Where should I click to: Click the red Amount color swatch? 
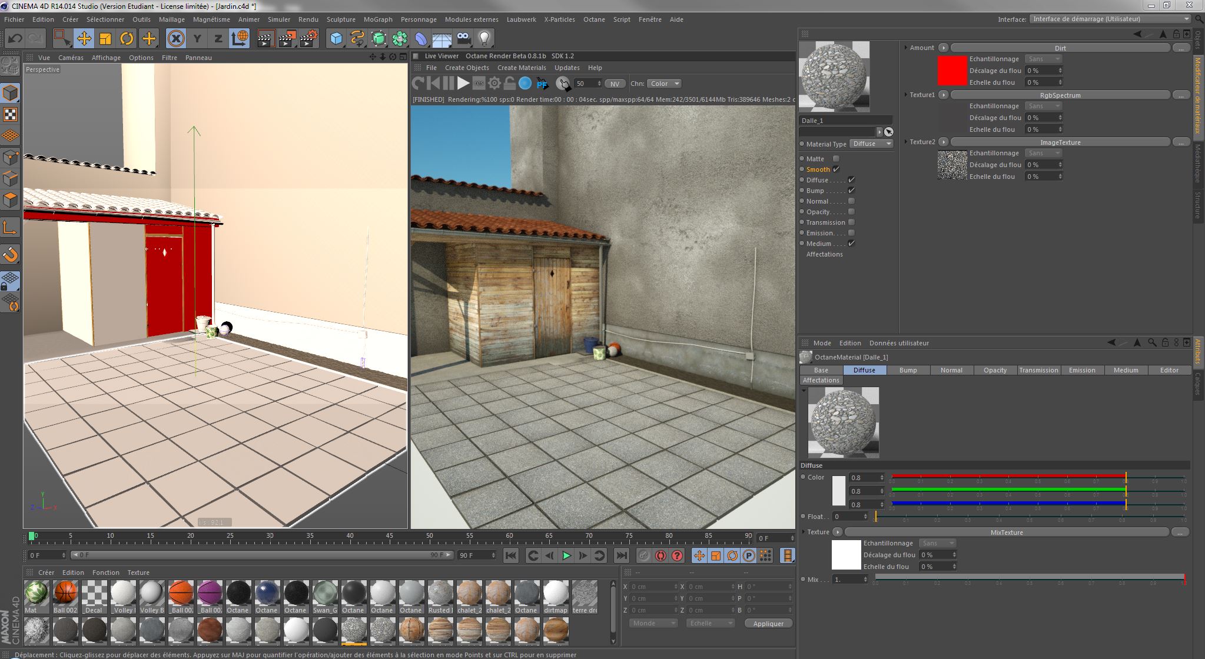pos(952,71)
